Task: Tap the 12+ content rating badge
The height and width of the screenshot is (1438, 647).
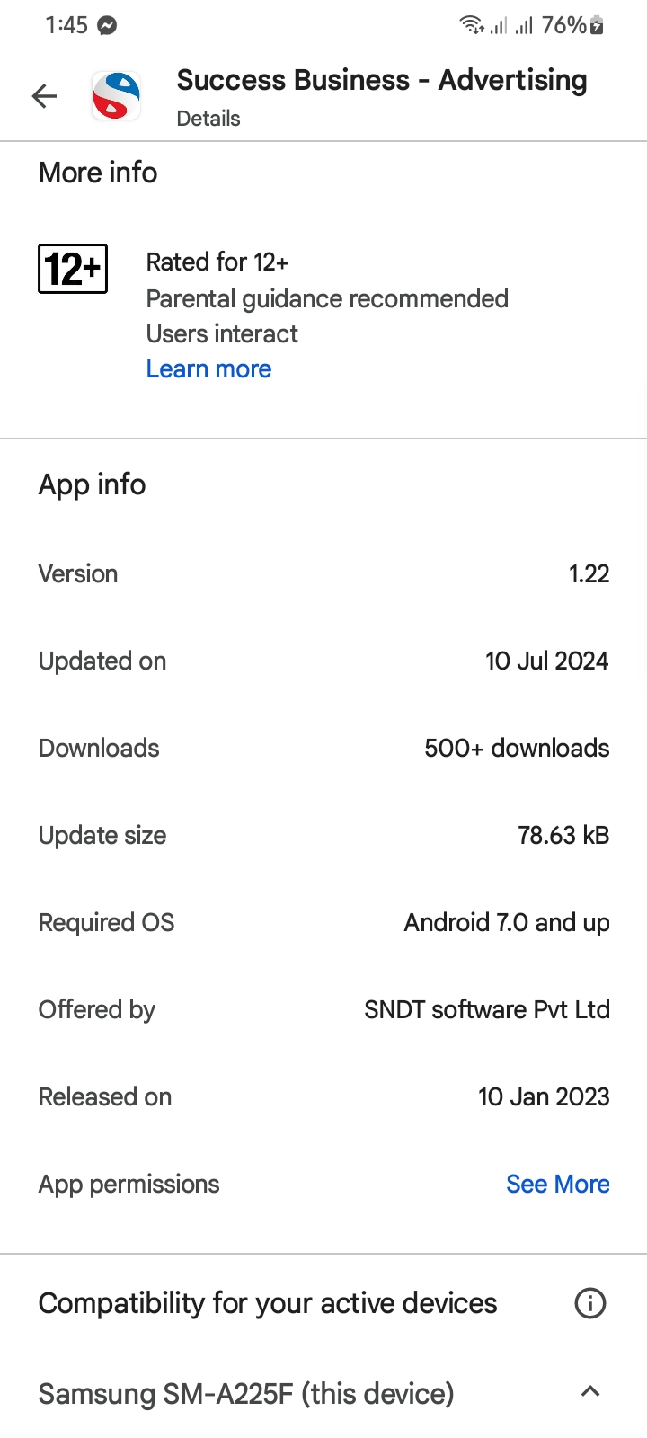Action: click(73, 269)
